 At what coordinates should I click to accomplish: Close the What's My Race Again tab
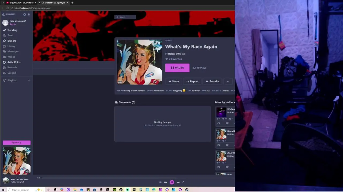click(x=68, y=3)
